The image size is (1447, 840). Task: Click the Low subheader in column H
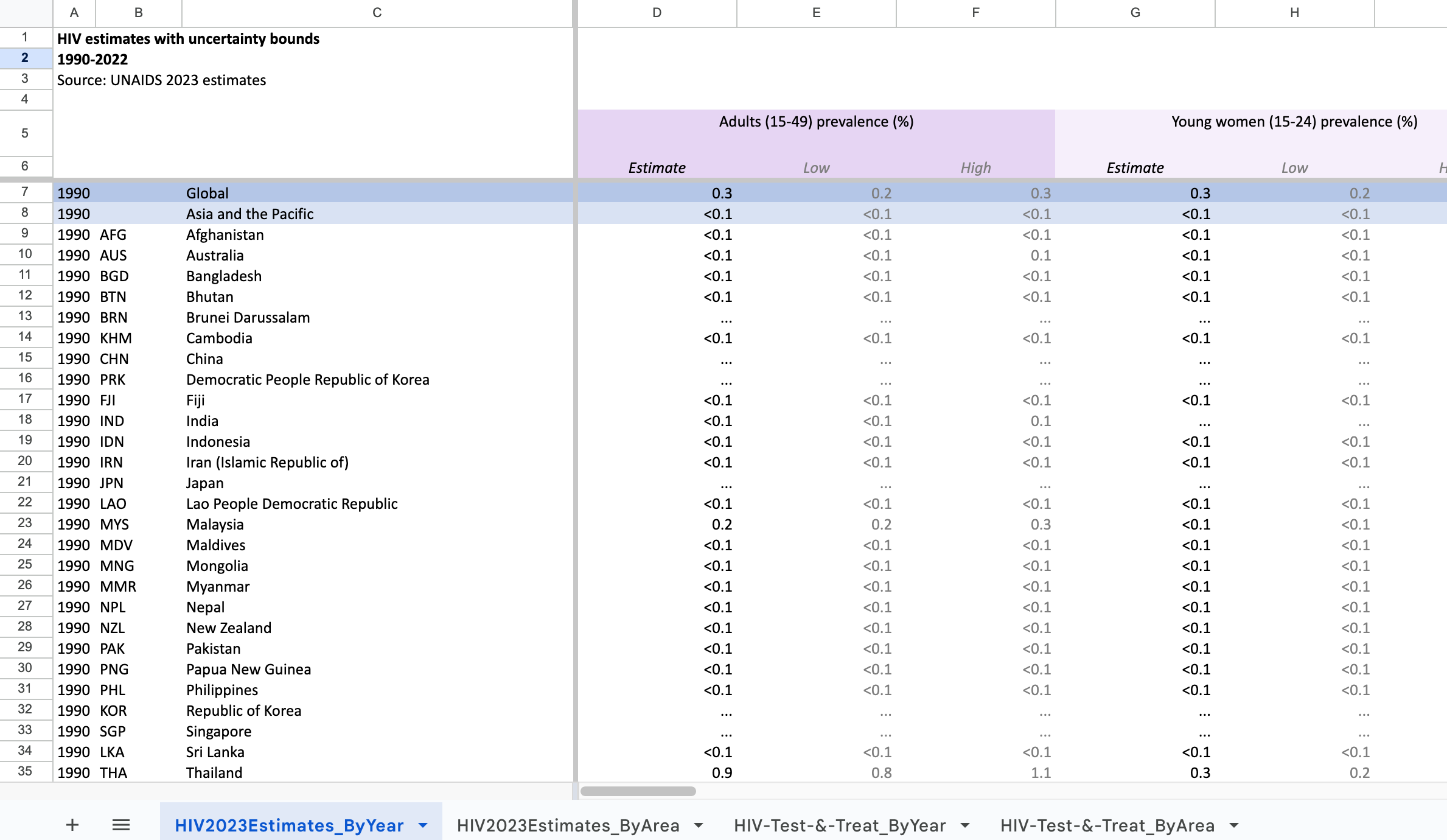click(x=1295, y=167)
